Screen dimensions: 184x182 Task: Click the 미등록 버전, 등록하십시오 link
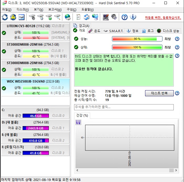[x=163, y=18]
